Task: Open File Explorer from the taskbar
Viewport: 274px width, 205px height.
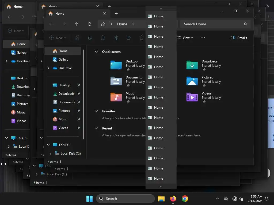Action: [161, 199]
